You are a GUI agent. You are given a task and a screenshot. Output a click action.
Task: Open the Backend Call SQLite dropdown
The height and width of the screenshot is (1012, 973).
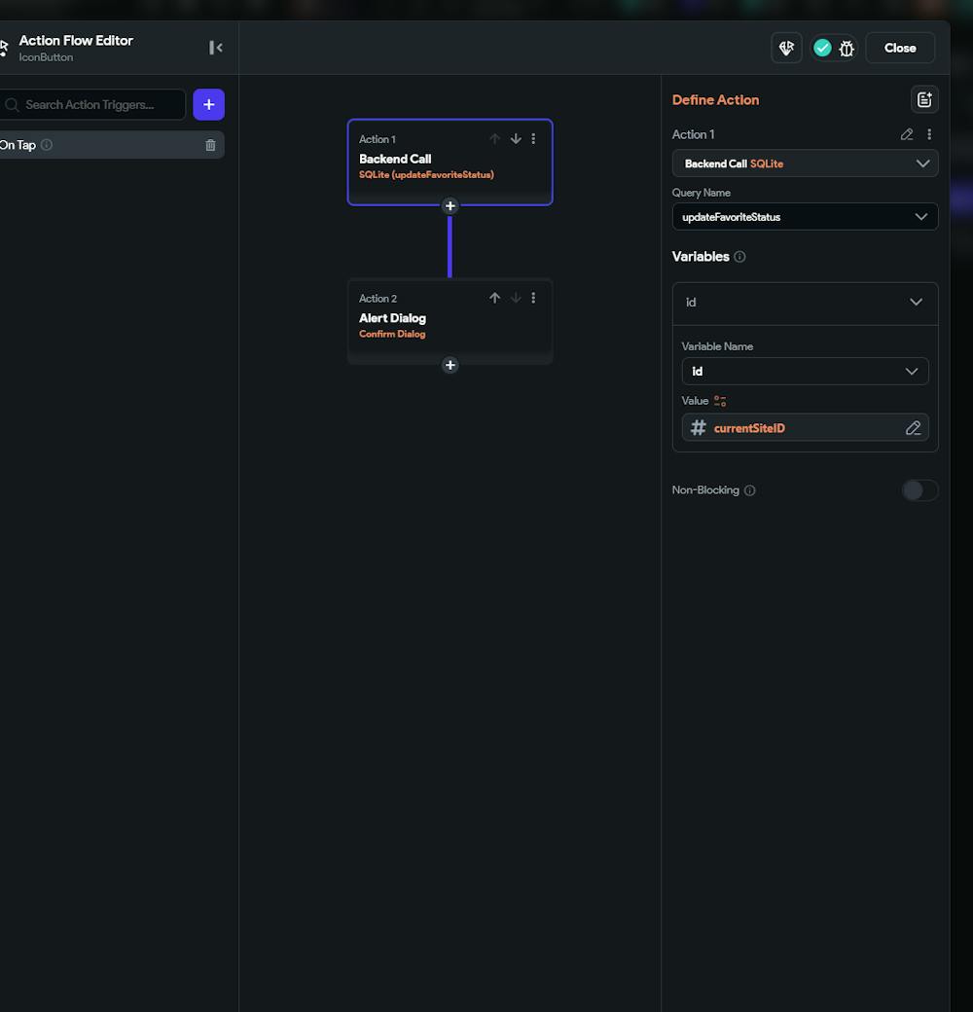pos(805,163)
